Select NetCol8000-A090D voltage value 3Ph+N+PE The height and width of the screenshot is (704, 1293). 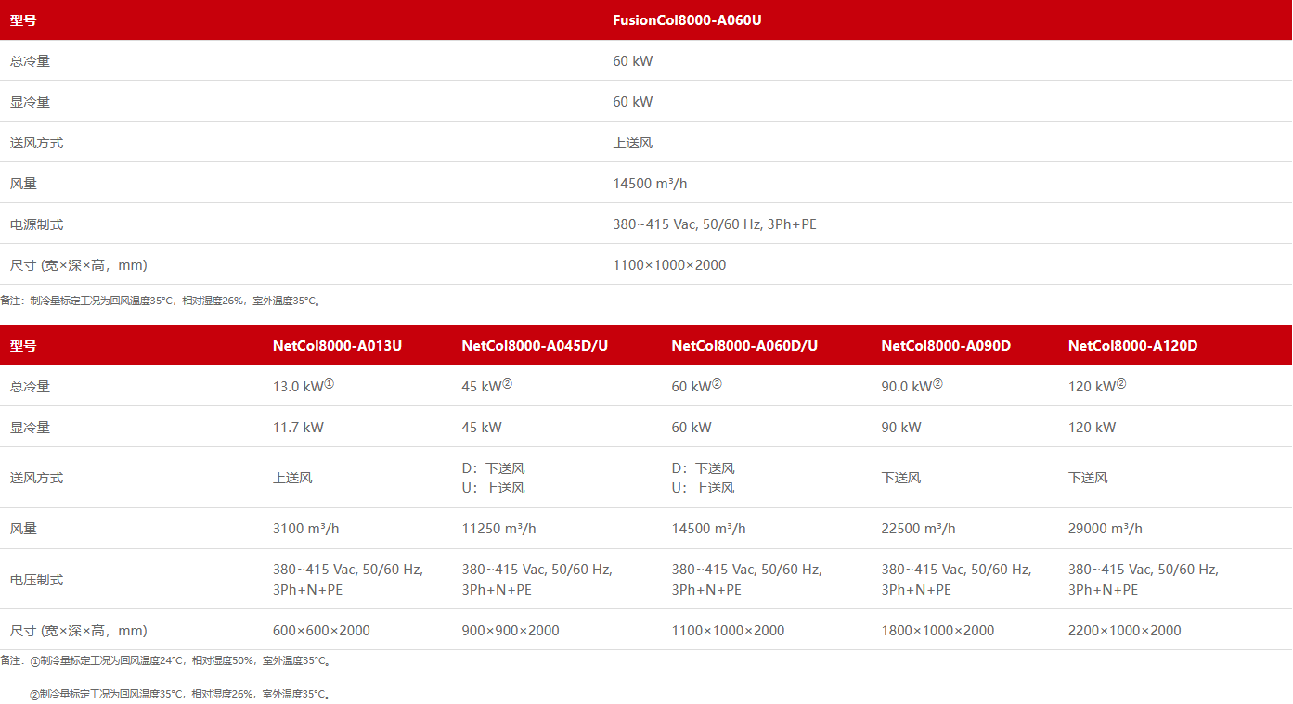click(956, 580)
